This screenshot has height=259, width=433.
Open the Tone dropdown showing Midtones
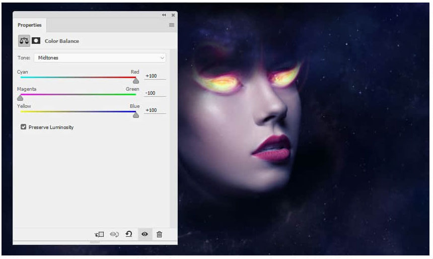tap(100, 58)
